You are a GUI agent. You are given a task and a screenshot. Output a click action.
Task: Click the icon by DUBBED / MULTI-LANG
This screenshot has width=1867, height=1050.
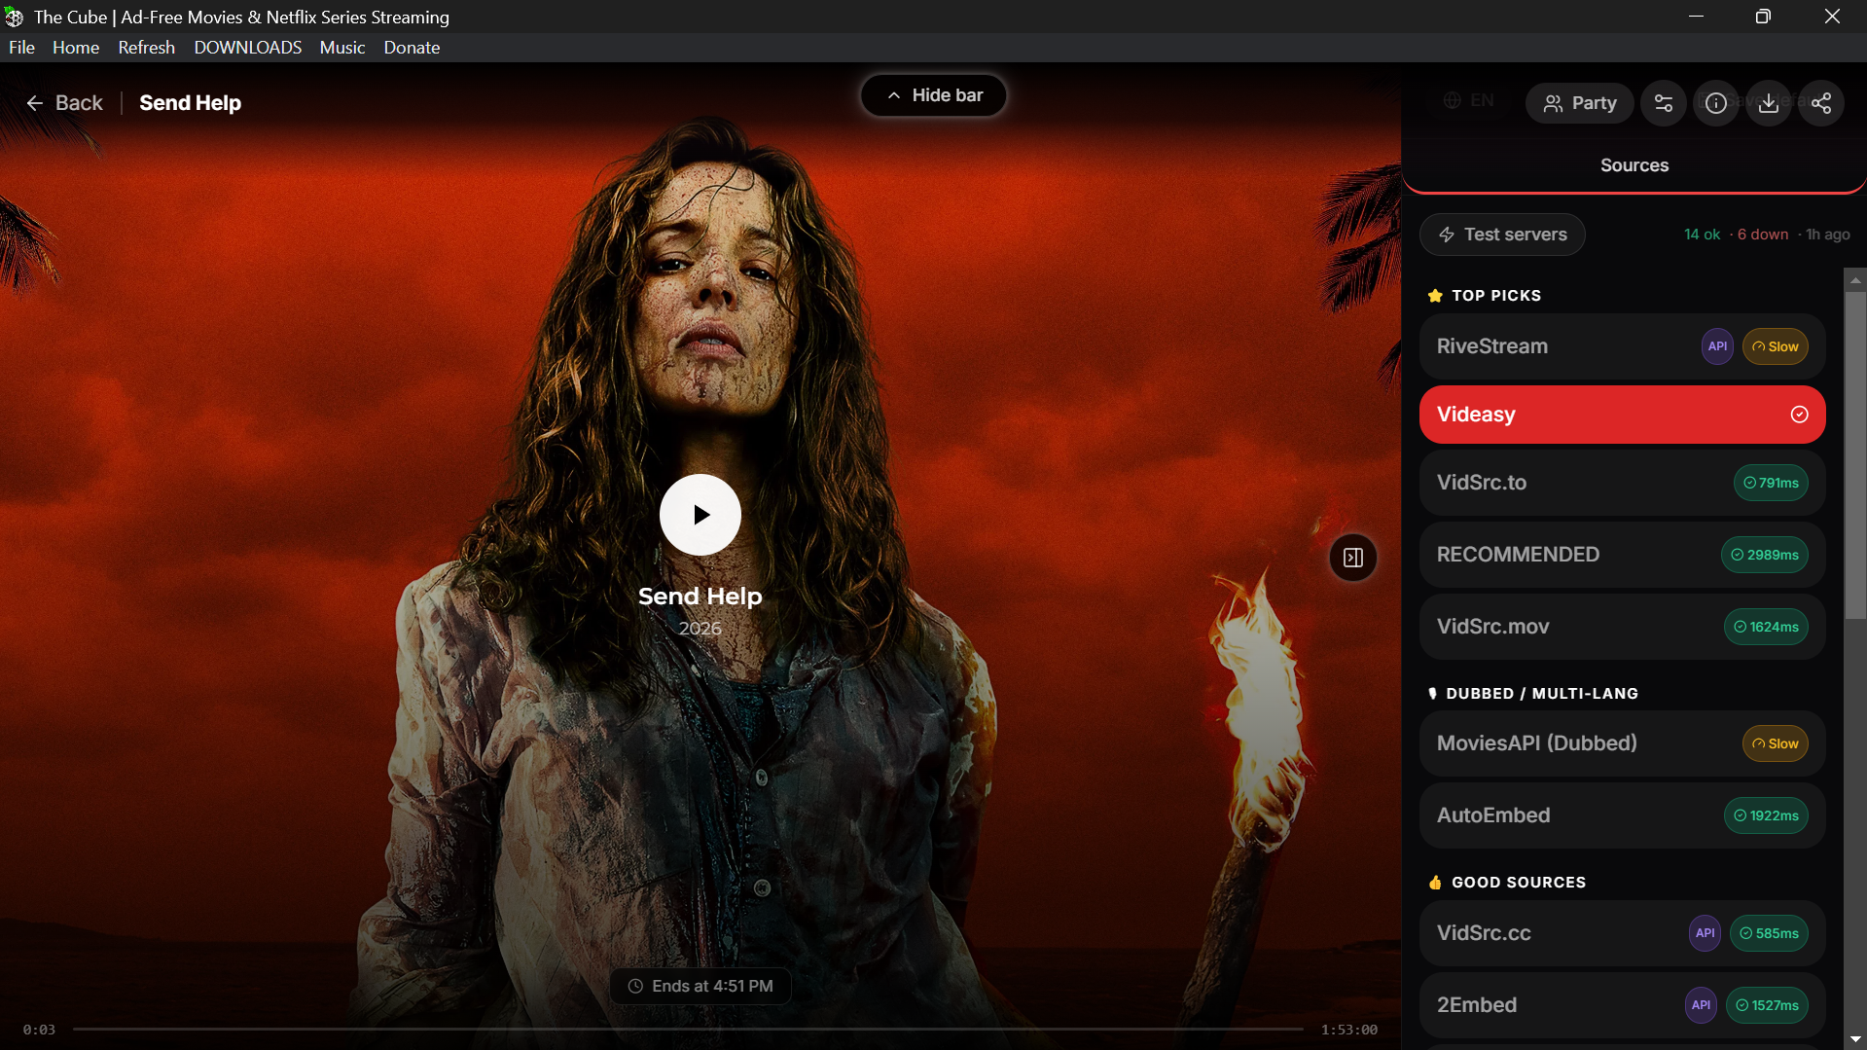tap(1432, 694)
